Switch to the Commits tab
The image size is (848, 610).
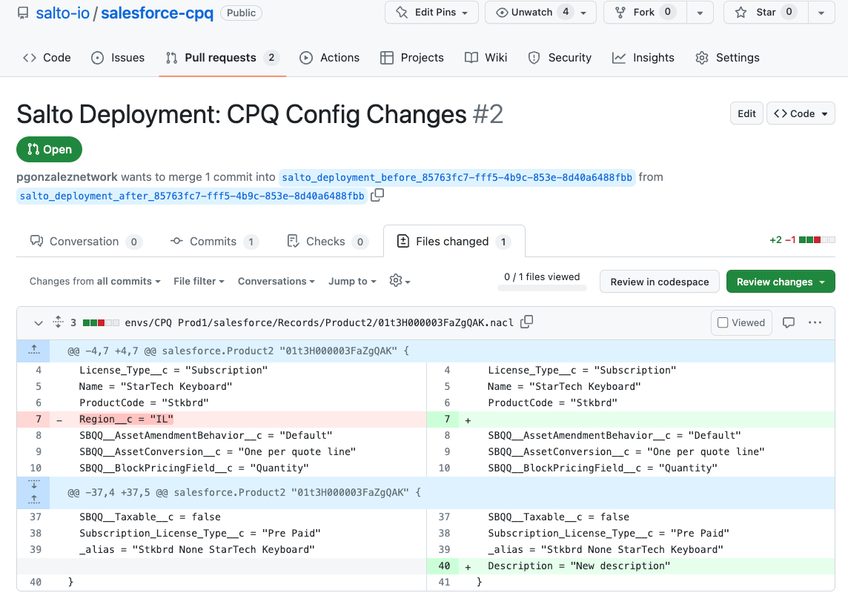pyautogui.click(x=214, y=242)
